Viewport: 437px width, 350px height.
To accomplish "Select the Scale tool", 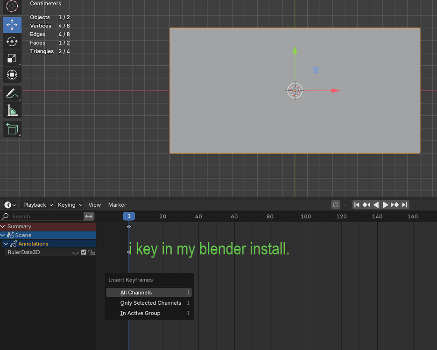I will 12,58.
